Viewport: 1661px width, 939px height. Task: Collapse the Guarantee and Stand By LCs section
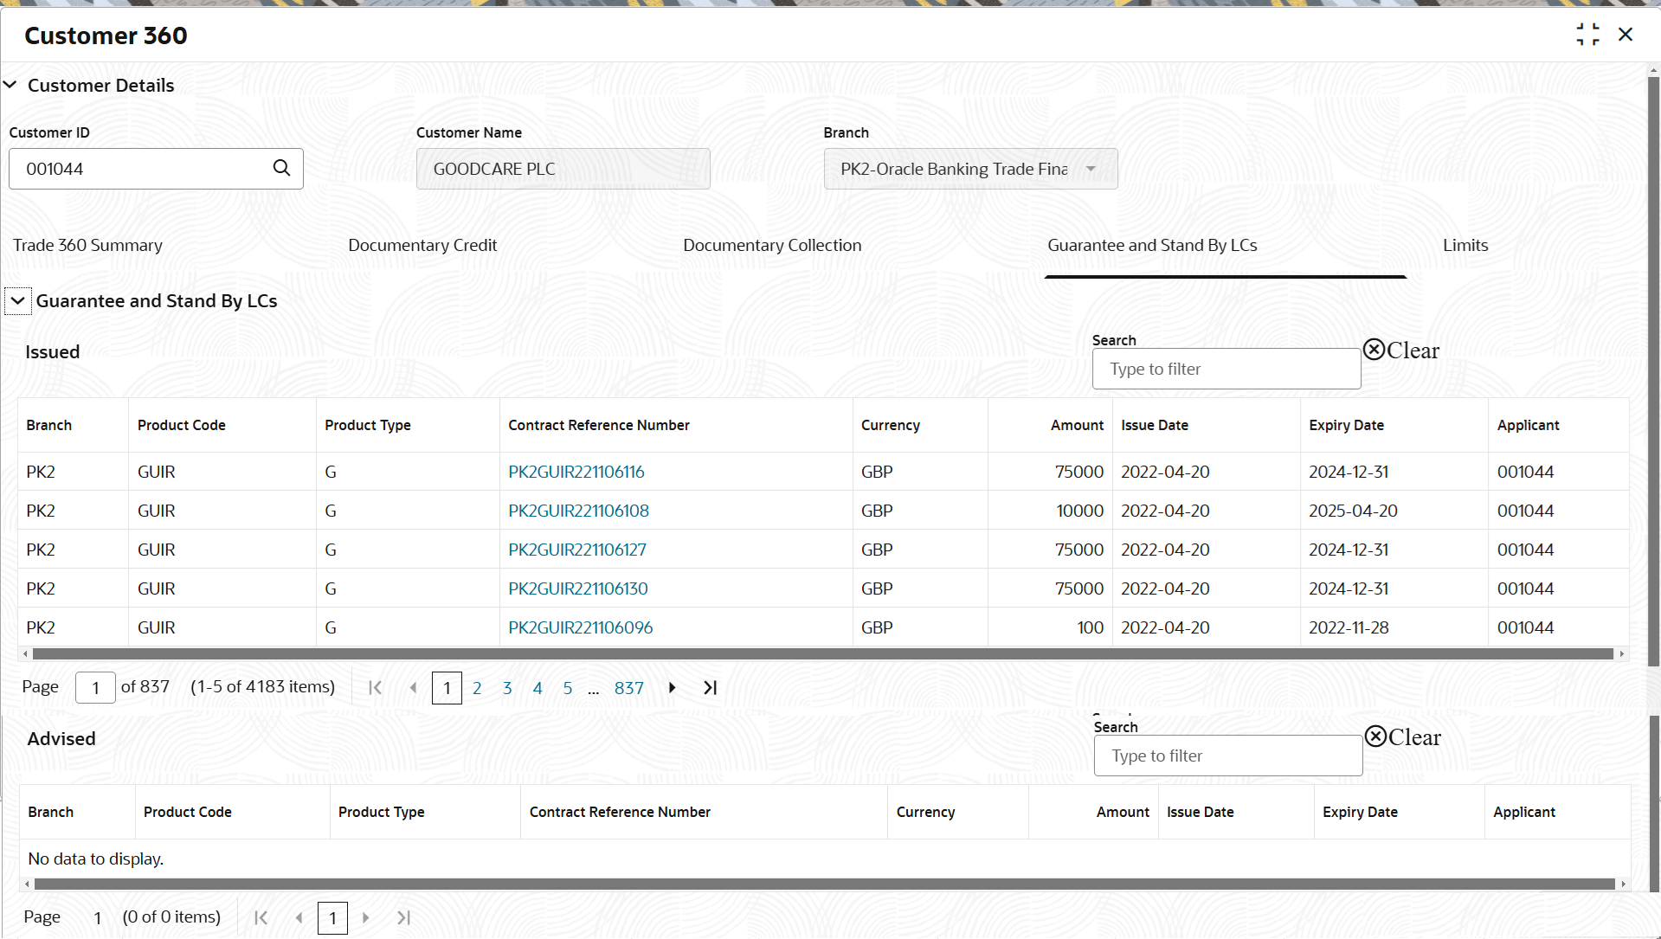coord(18,301)
